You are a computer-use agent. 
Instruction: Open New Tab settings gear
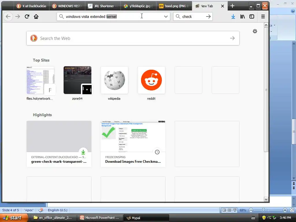[x=255, y=31]
